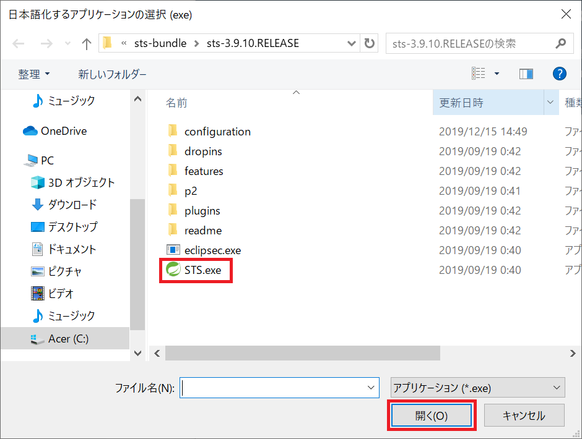
Task: Click the 開く(O) button
Action: pos(432,416)
